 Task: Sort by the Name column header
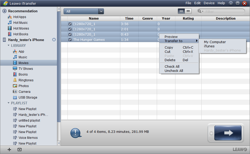point(94,18)
